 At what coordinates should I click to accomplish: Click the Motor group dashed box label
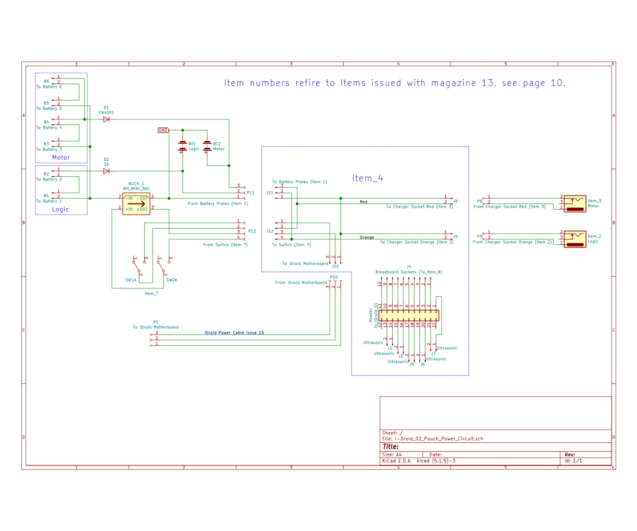tap(61, 157)
